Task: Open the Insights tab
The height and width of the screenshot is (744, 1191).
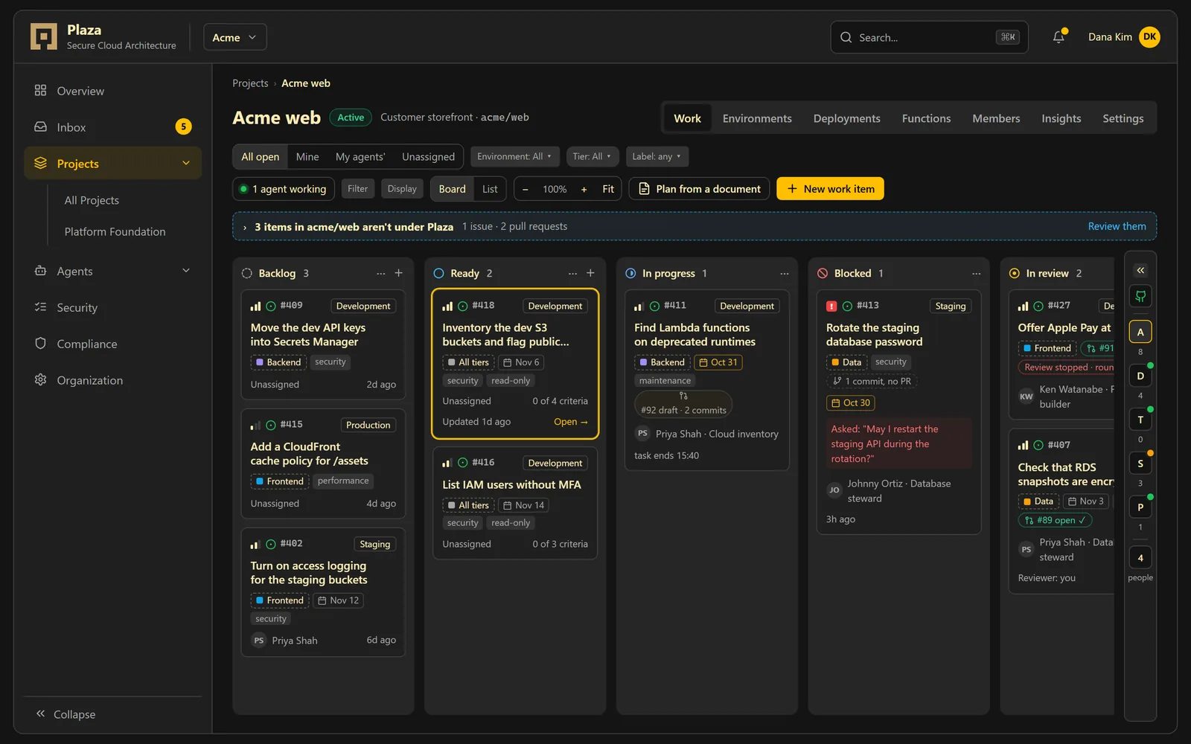Action: pyautogui.click(x=1061, y=118)
